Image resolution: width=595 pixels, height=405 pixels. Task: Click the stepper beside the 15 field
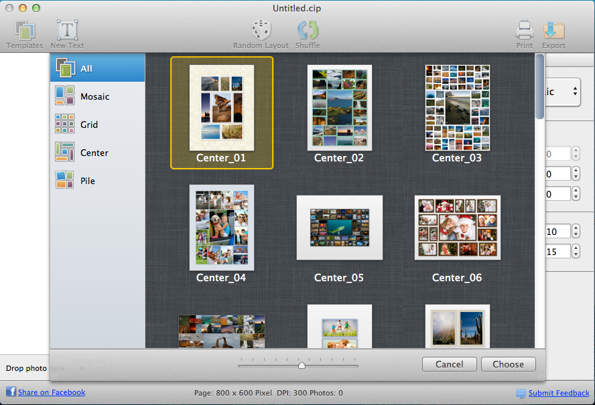tap(576, 251)
